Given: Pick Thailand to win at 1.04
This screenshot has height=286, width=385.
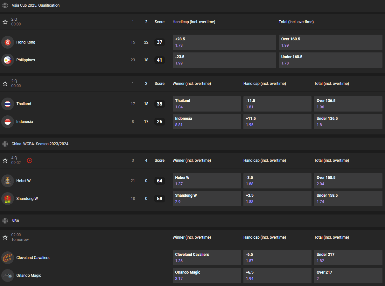Looking at the screenshot, I should 207,104.
